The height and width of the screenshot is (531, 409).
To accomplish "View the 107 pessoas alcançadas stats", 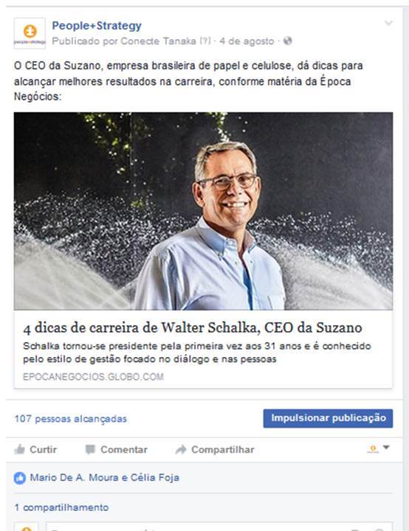I will pos(71,419).
